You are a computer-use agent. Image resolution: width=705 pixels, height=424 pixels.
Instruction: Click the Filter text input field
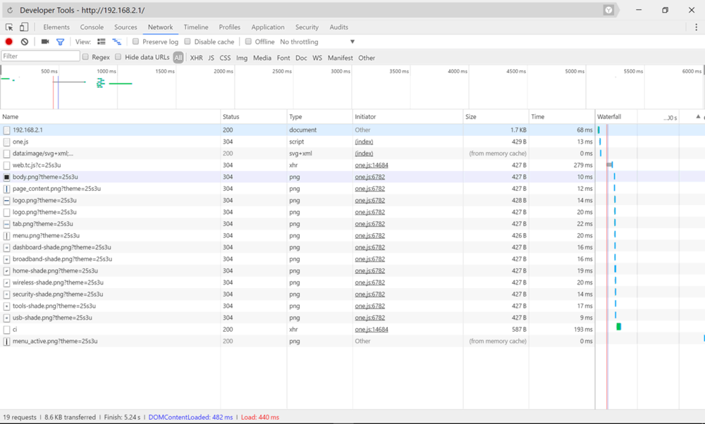click(x=40, y=56)
